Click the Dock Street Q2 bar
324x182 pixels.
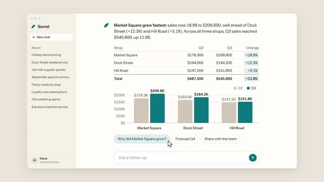185,111
